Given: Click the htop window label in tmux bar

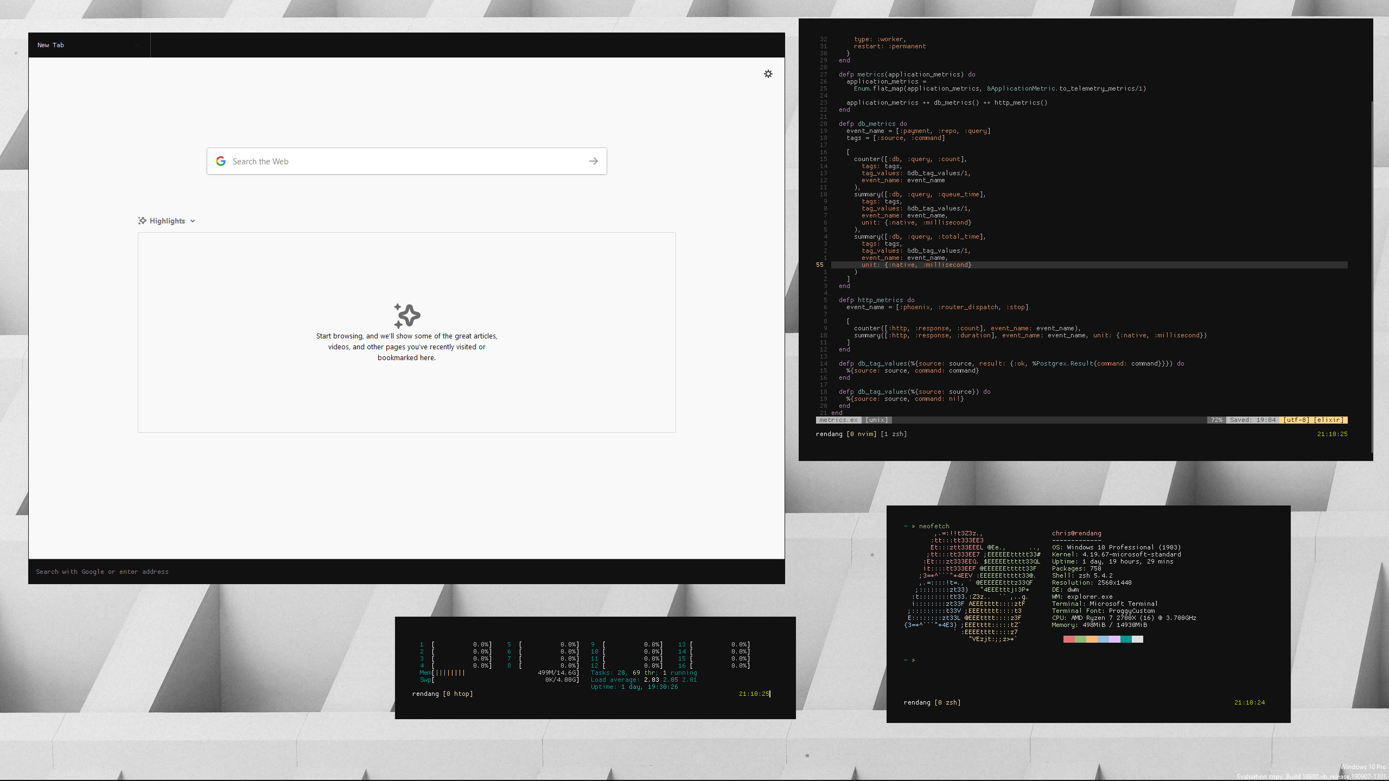Looking at the screenshot, I should (458, 693).
